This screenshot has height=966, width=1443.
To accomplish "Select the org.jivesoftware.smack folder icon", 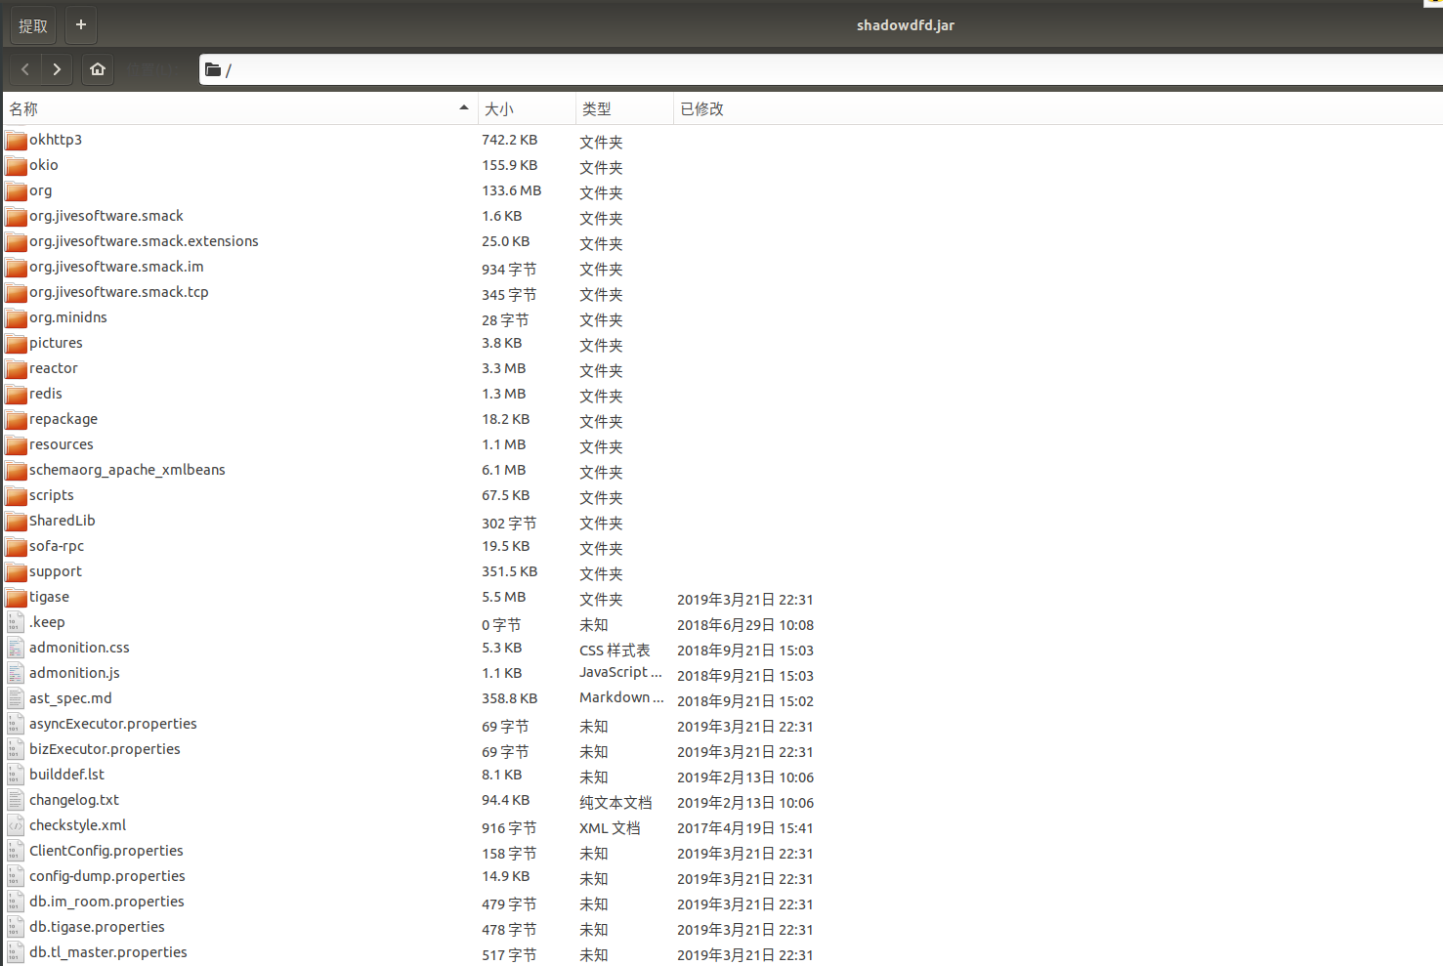I will pyautogui.click(x=16, y=216).
